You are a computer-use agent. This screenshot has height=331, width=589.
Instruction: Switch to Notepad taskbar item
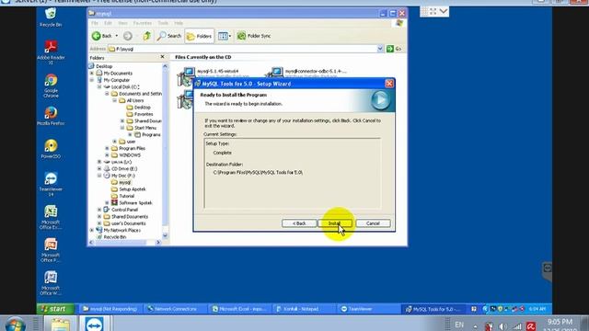303,309
